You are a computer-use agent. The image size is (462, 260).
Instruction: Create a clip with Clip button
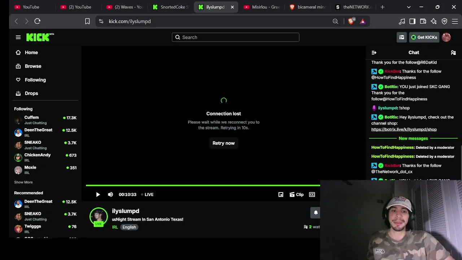pyautogui.click(x=296, y=195)
